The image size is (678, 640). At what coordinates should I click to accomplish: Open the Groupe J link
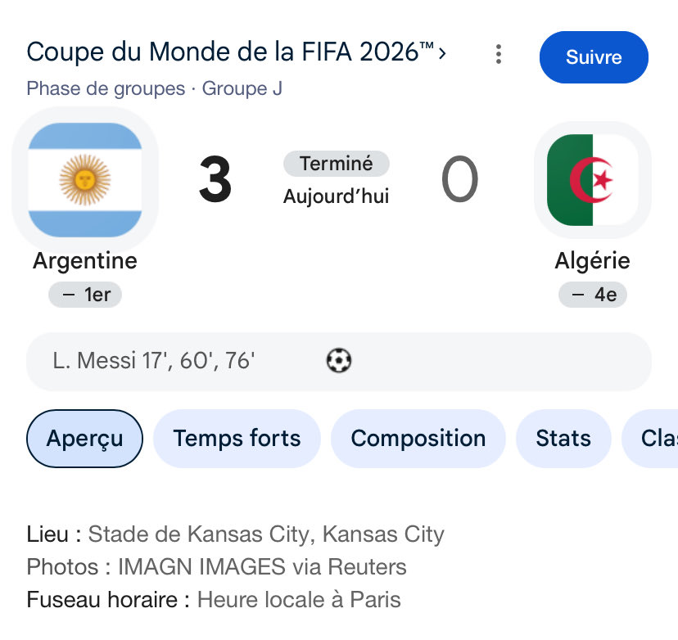(242, 88)
